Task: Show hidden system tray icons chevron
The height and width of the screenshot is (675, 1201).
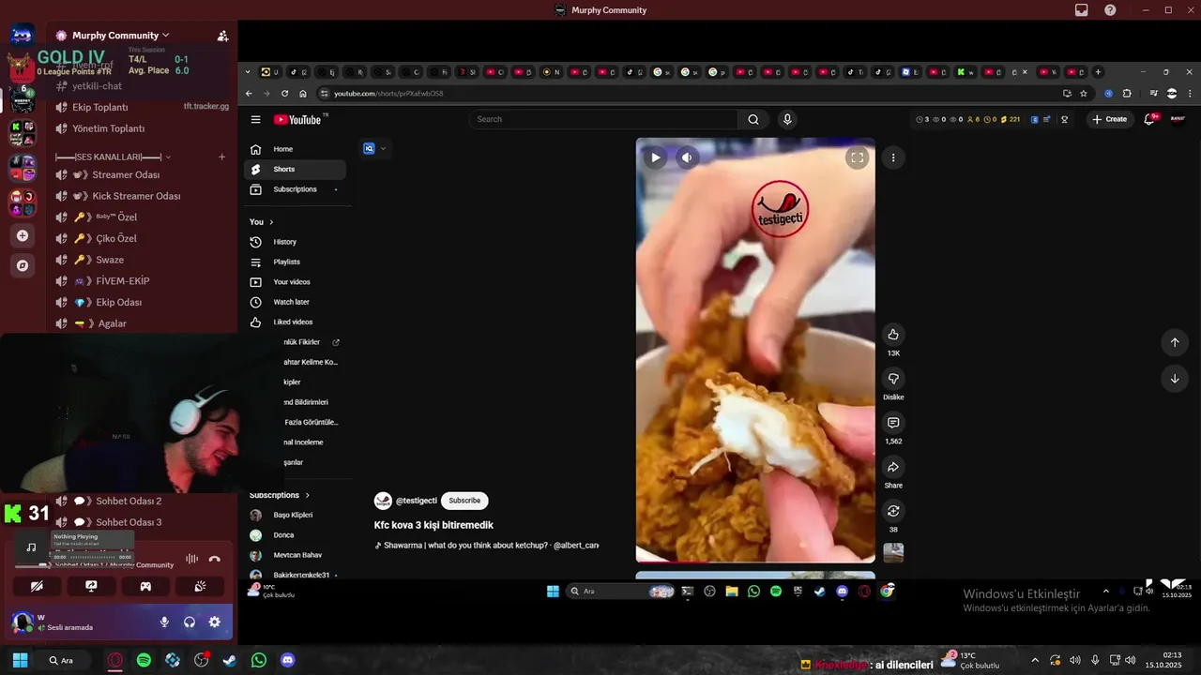Action: coord(1035,660)
